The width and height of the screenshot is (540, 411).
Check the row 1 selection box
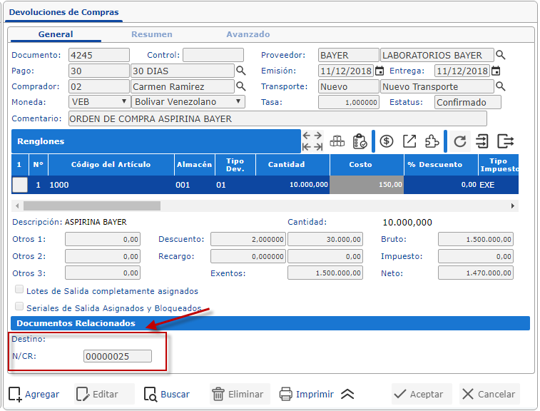tap(20, 185)
